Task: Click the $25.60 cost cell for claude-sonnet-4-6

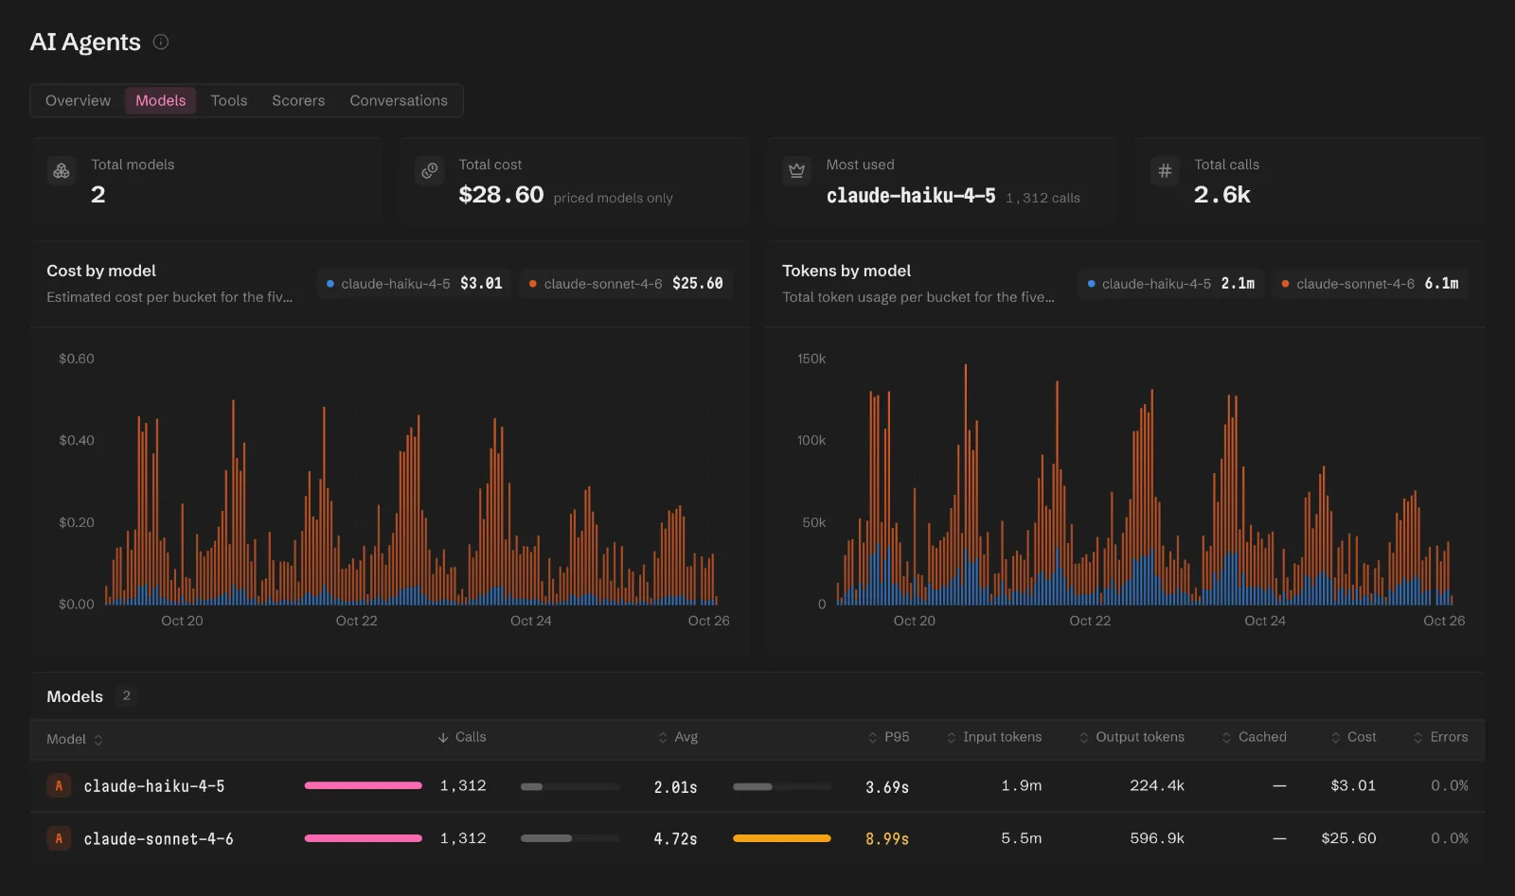Action: (x=1348, y=838)
